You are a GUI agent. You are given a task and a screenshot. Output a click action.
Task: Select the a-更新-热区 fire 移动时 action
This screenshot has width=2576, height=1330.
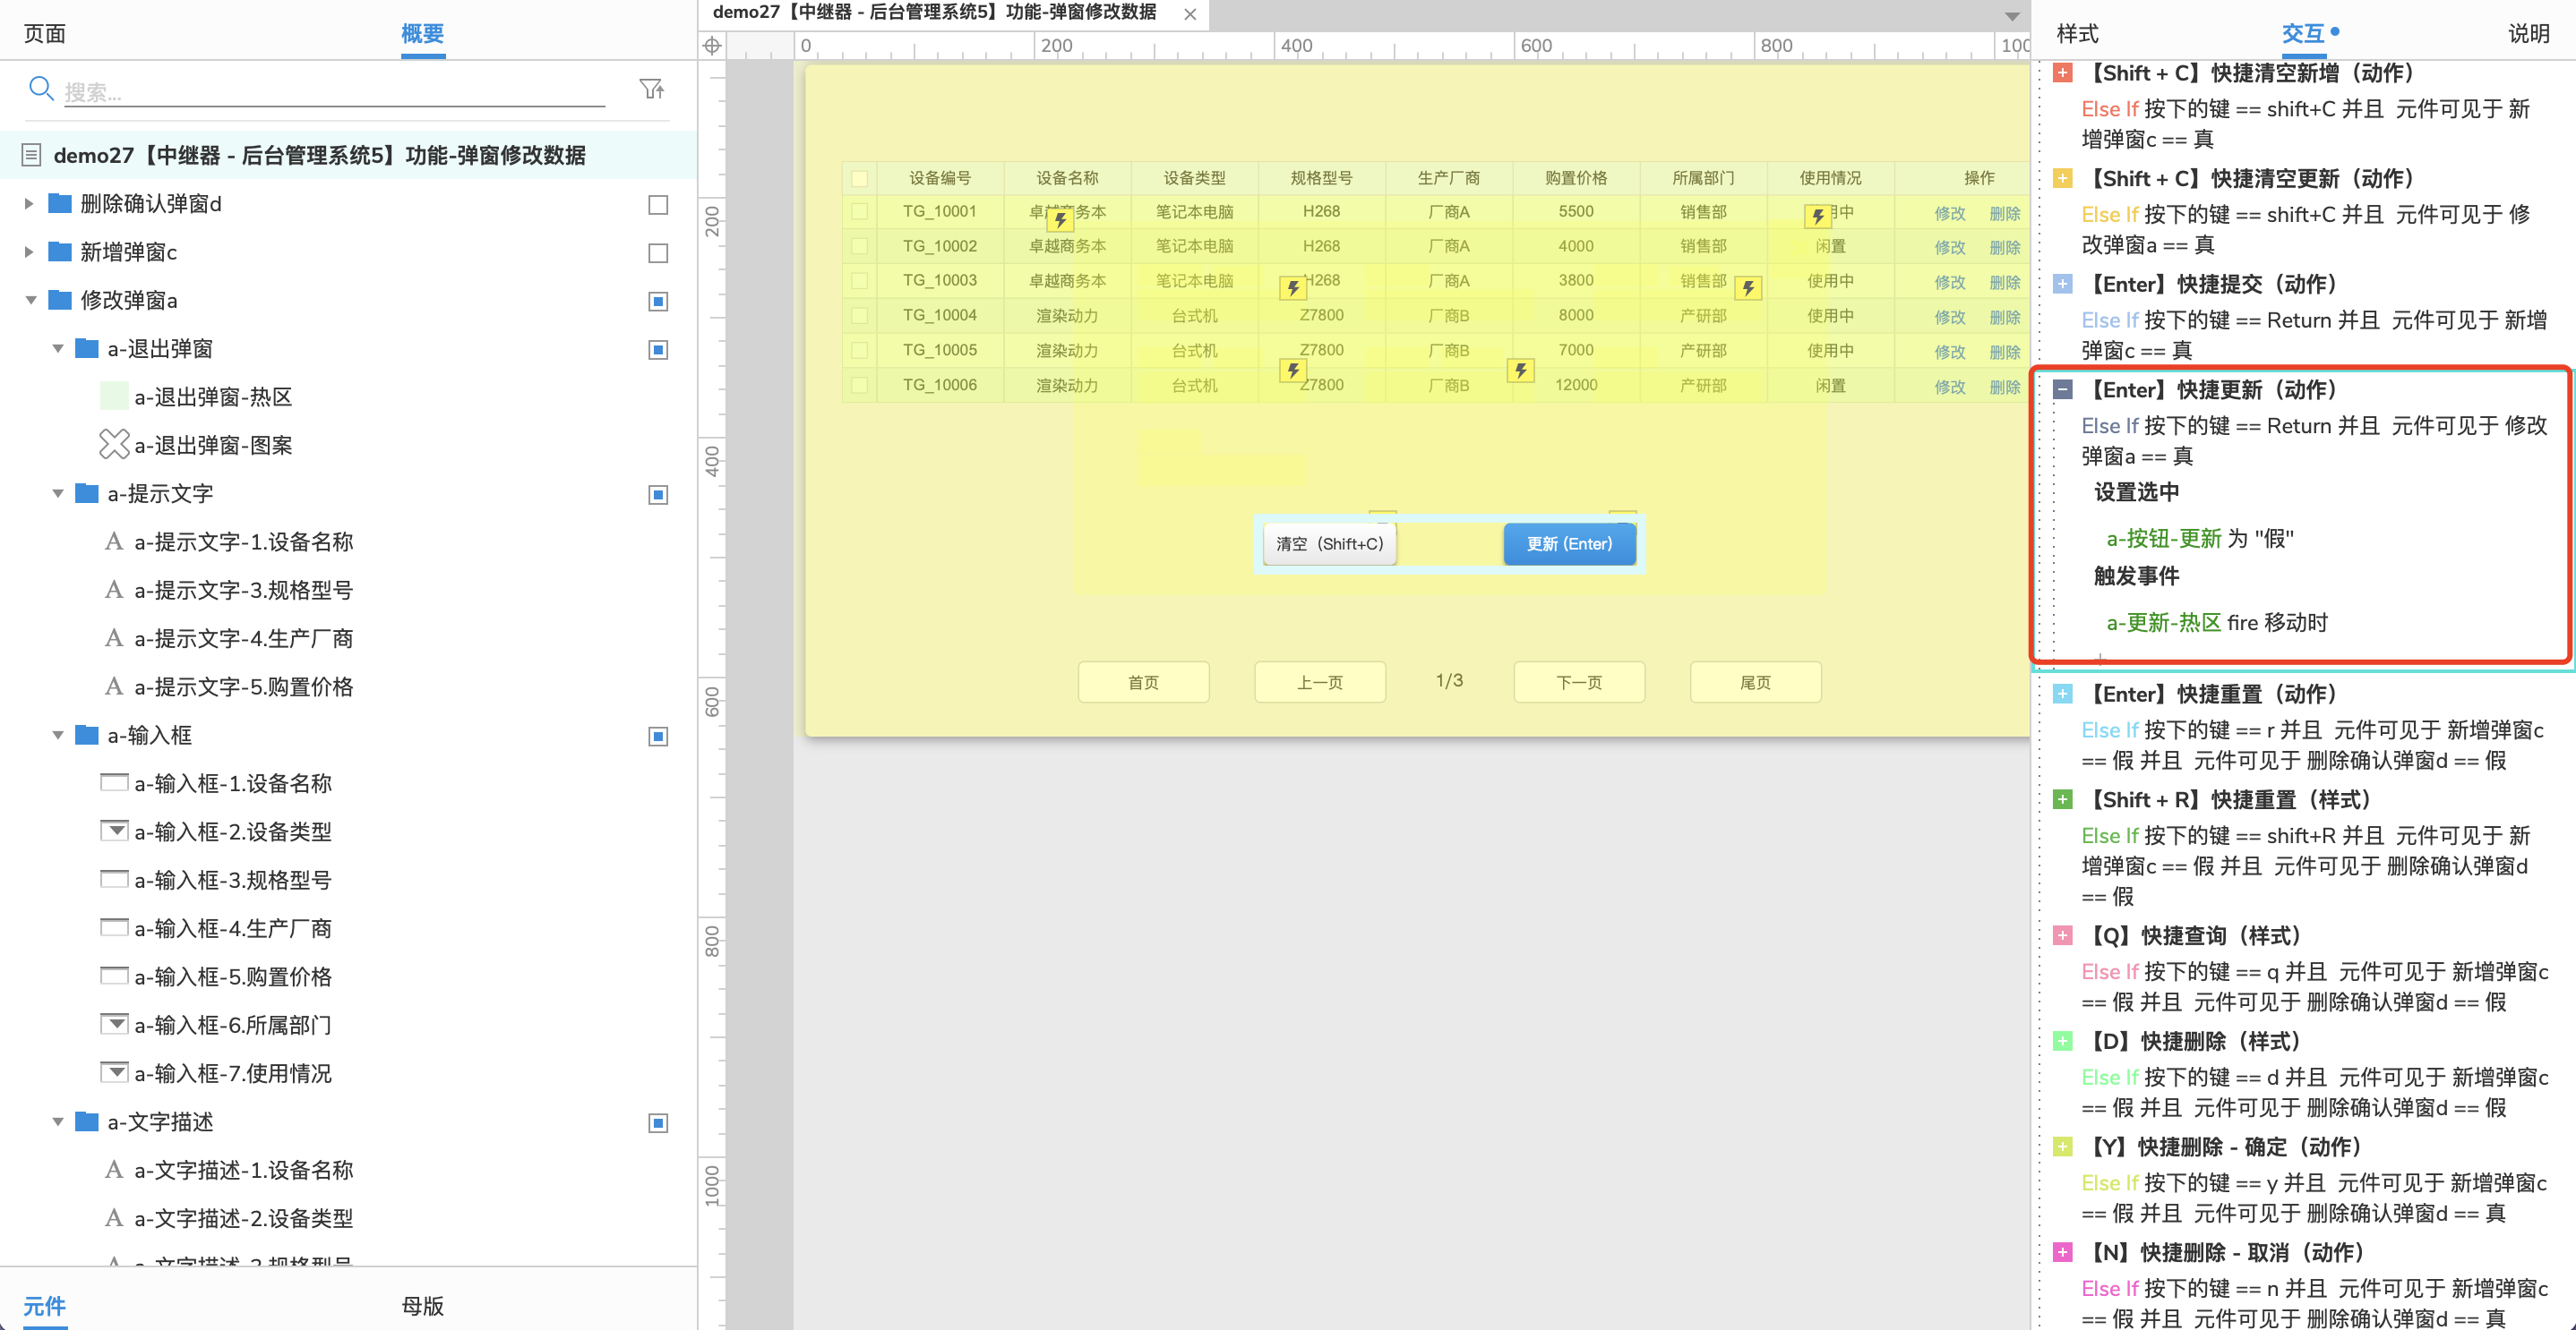pyautogui.click(x=2216, y=623)
